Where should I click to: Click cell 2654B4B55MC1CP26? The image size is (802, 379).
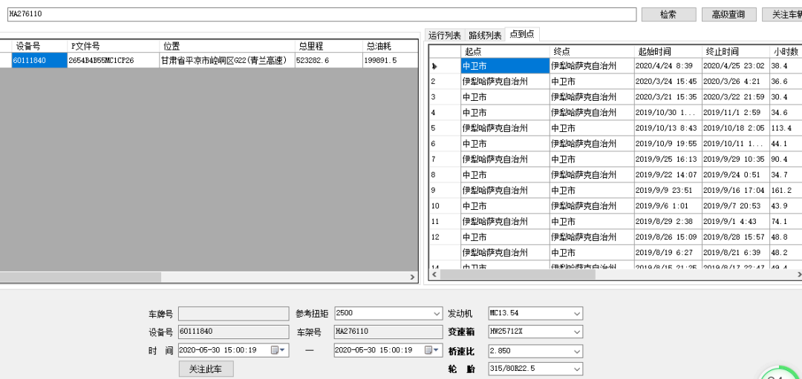click(114, 60)
